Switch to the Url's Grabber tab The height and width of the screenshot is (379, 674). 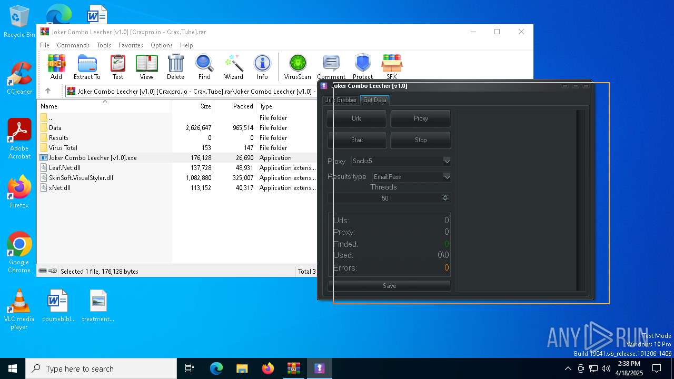[341, 100]
